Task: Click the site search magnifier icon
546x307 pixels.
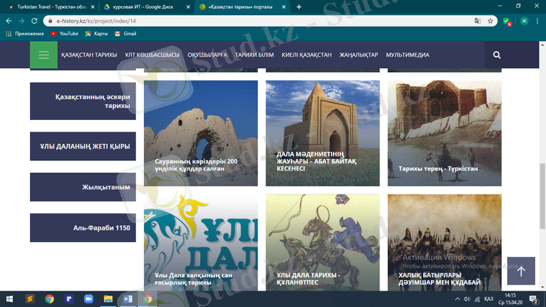Action: tap(496, 55)
